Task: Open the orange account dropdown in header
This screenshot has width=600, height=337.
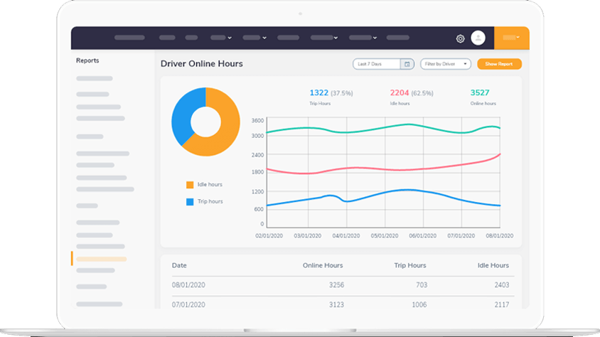Action: pos(512,38)
